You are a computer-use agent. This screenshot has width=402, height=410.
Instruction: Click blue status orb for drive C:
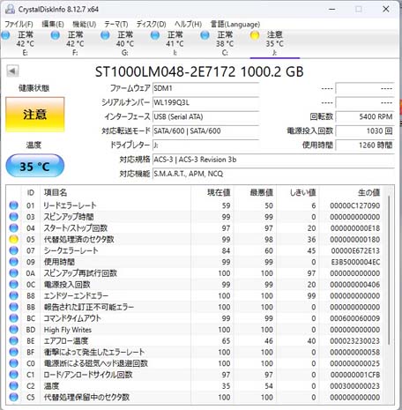coord(205,35)
